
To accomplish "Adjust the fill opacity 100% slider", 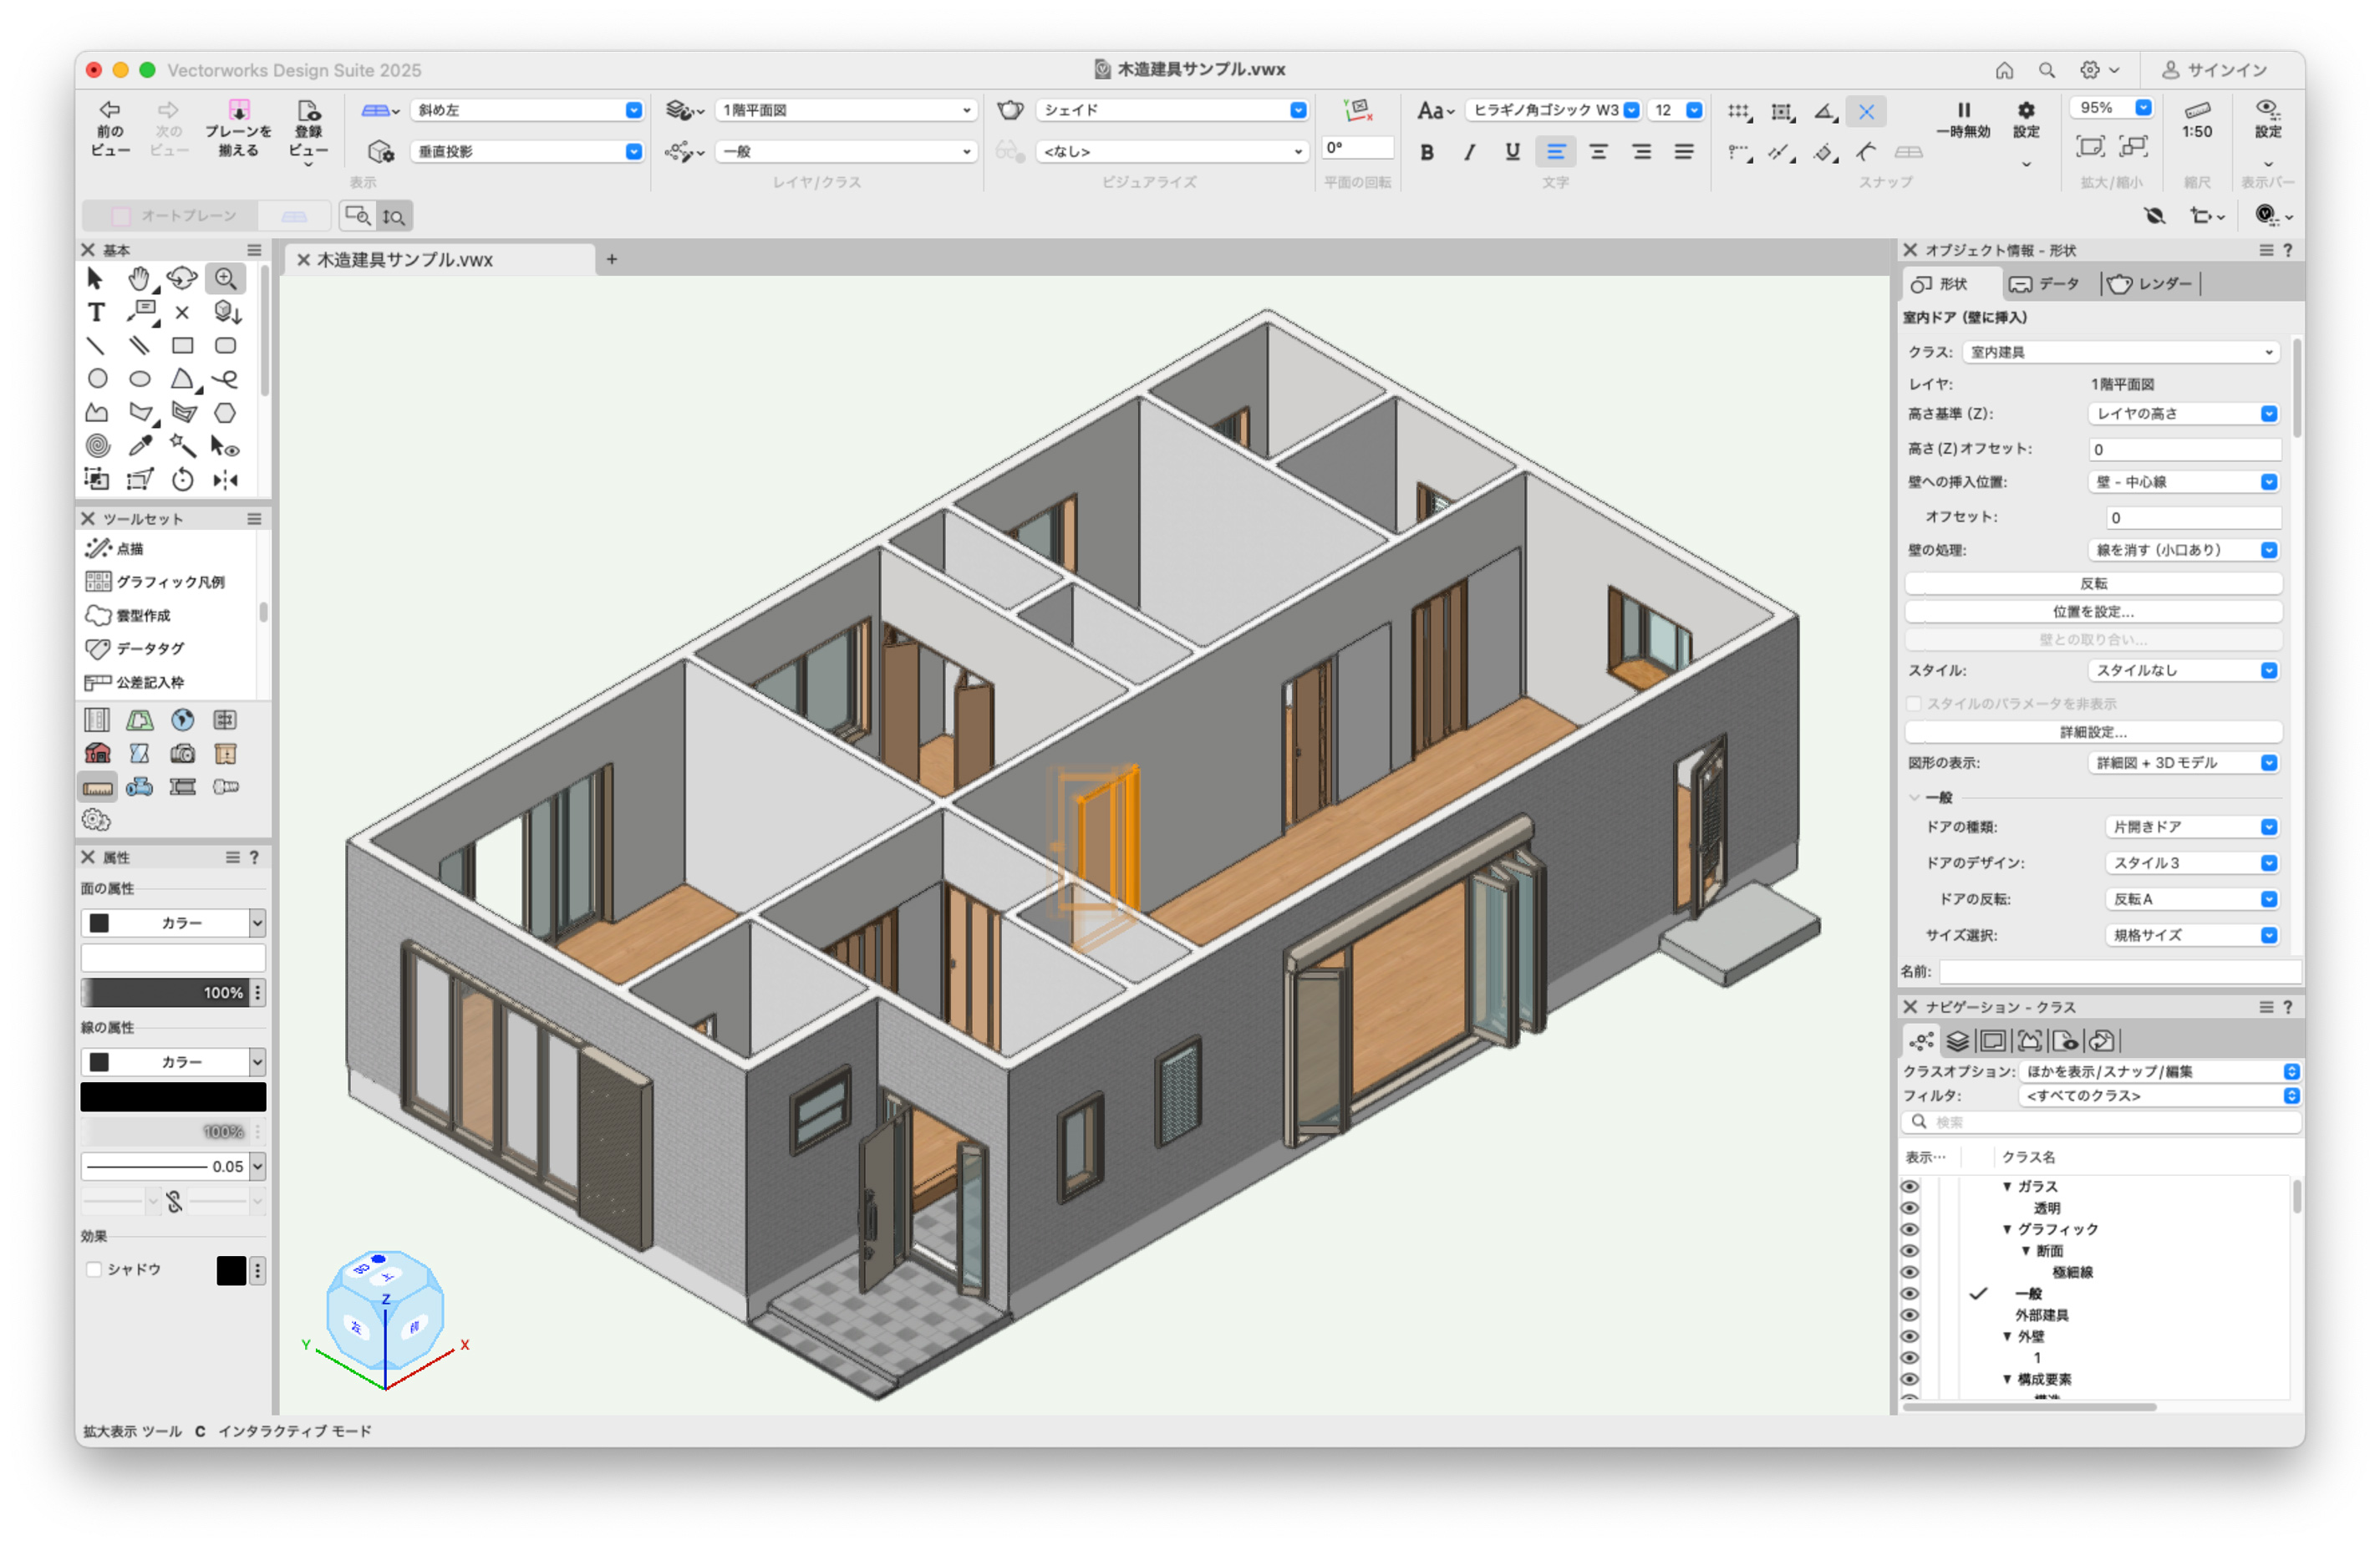I will coord(165,993).
